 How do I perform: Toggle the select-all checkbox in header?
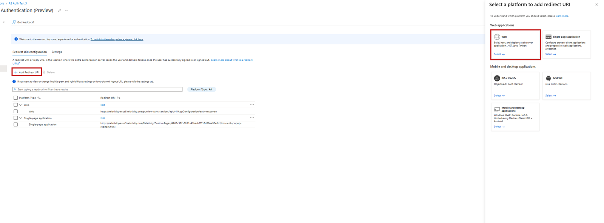click(x=15, y=98)
